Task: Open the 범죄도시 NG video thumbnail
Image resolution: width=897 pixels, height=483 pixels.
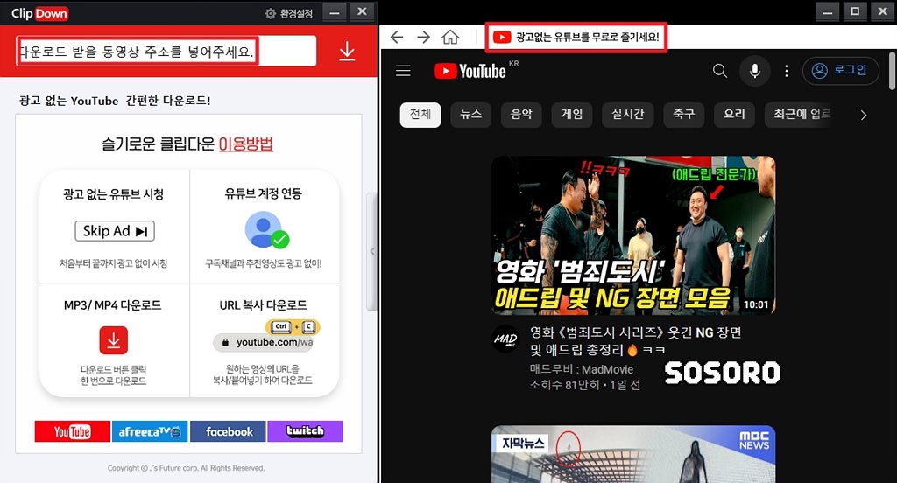Action: pyautogui.click(x=633, y=234)
